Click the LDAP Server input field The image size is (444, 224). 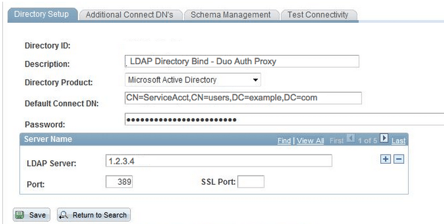click(219, 161)
